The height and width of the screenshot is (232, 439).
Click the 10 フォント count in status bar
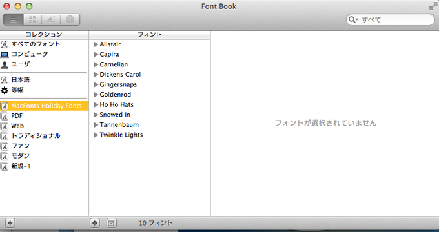(x=156, y=223)
